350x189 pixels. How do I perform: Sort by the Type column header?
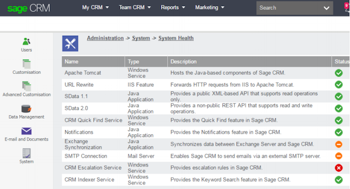point(146,61)
